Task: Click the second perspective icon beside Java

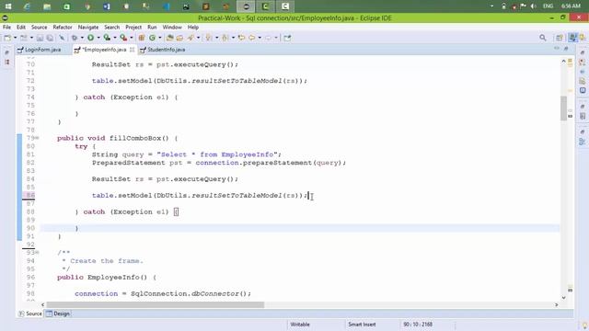Action: 583,38
